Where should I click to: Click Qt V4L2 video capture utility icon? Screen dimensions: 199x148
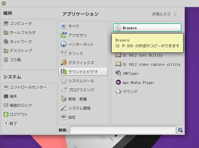click(118, 64)
